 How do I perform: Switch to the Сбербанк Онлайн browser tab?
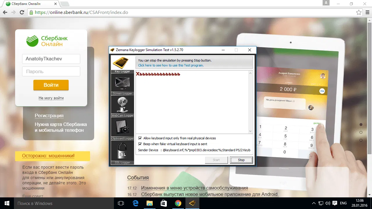tap(30, 4)
